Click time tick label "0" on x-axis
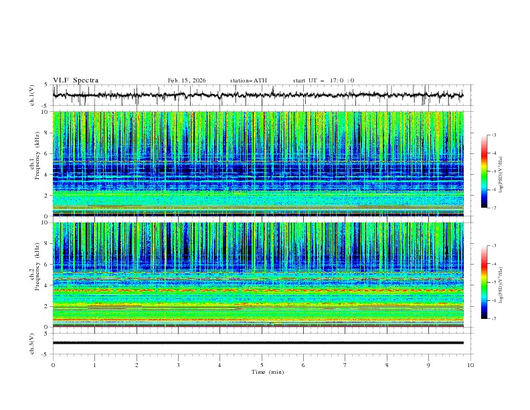 53,365
